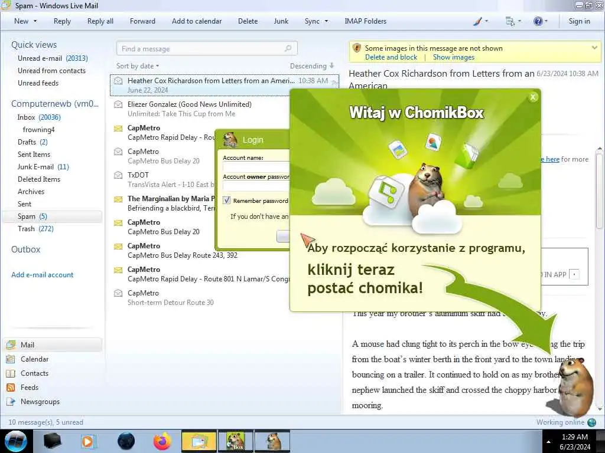Screen dimensions: 605x453
Task: Click the Show images link
Action: pyautogui.click(x=453, y=57)
